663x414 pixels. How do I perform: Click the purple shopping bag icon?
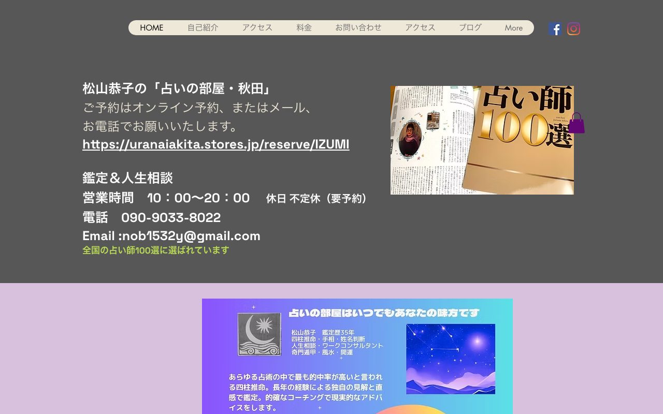(x=576, y=123)
